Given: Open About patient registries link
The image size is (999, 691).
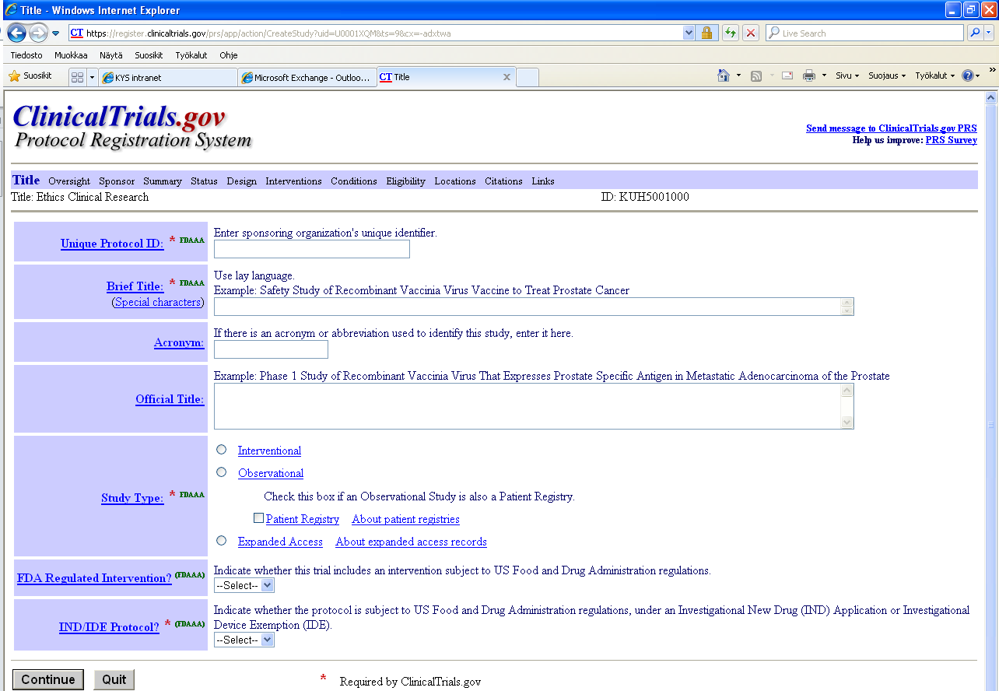Looking at the screenshot, I should (405, 519).
